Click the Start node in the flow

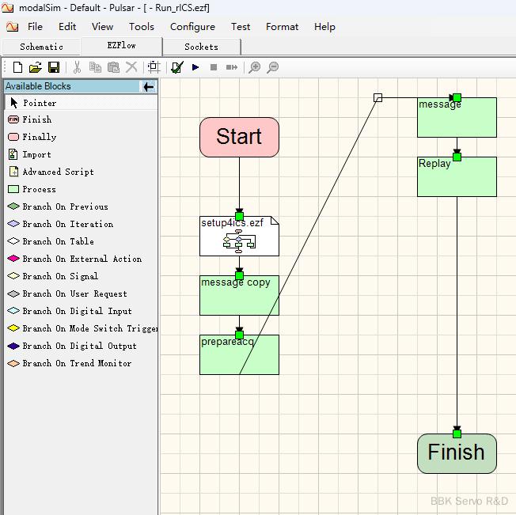click(239, 137)
